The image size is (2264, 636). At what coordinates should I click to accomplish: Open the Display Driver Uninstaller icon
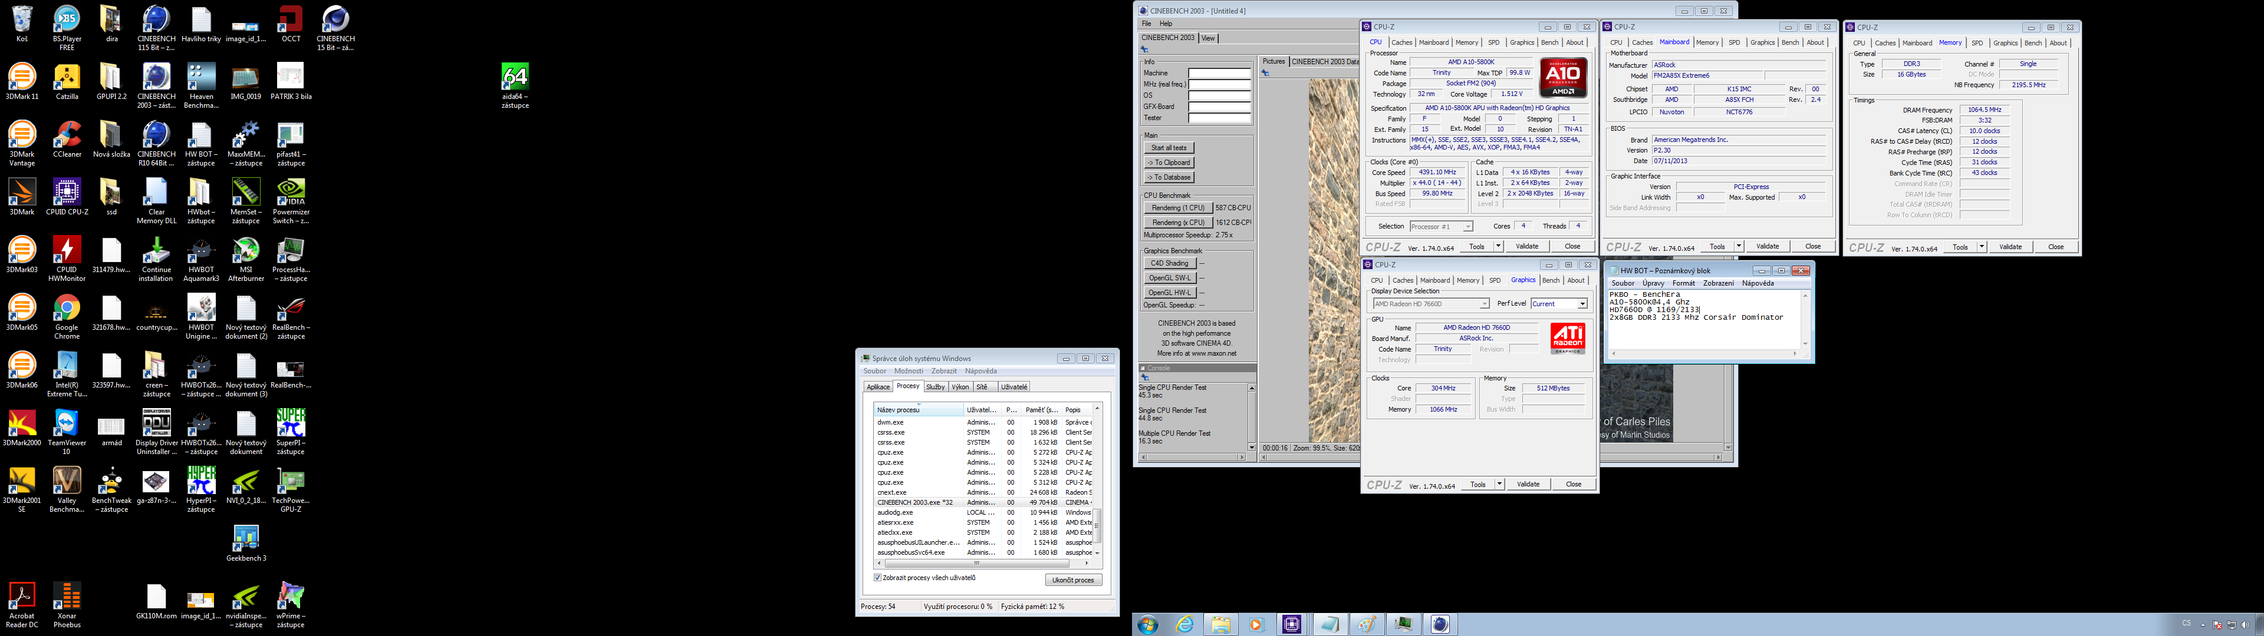point(156,432)
